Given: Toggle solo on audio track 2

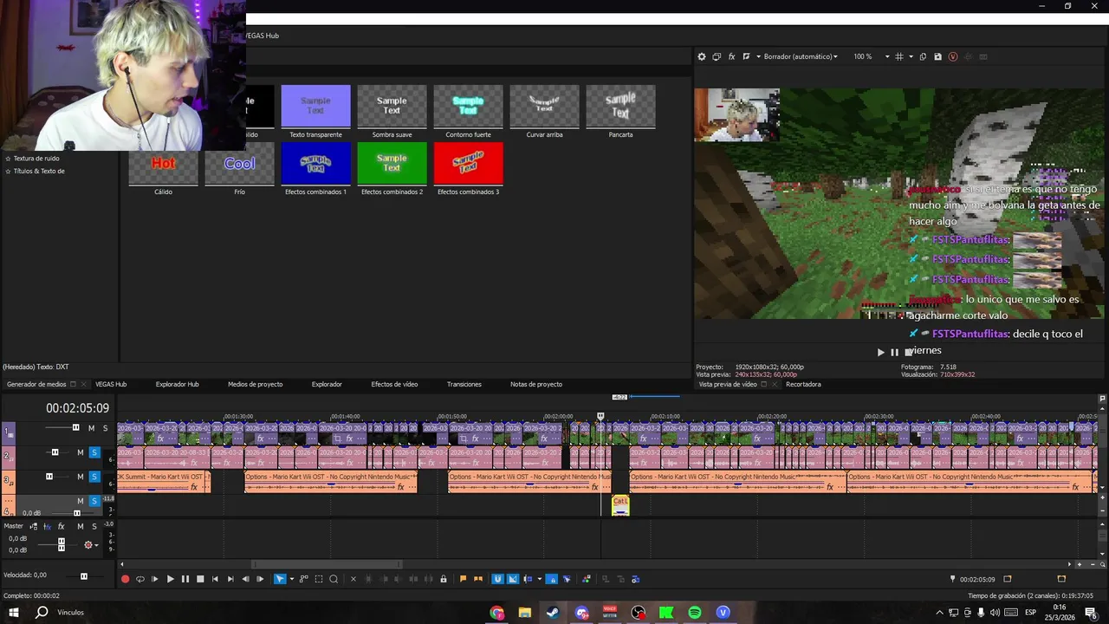Looking at the screenshot, I should pyautogui.click(x=94, y=452).
